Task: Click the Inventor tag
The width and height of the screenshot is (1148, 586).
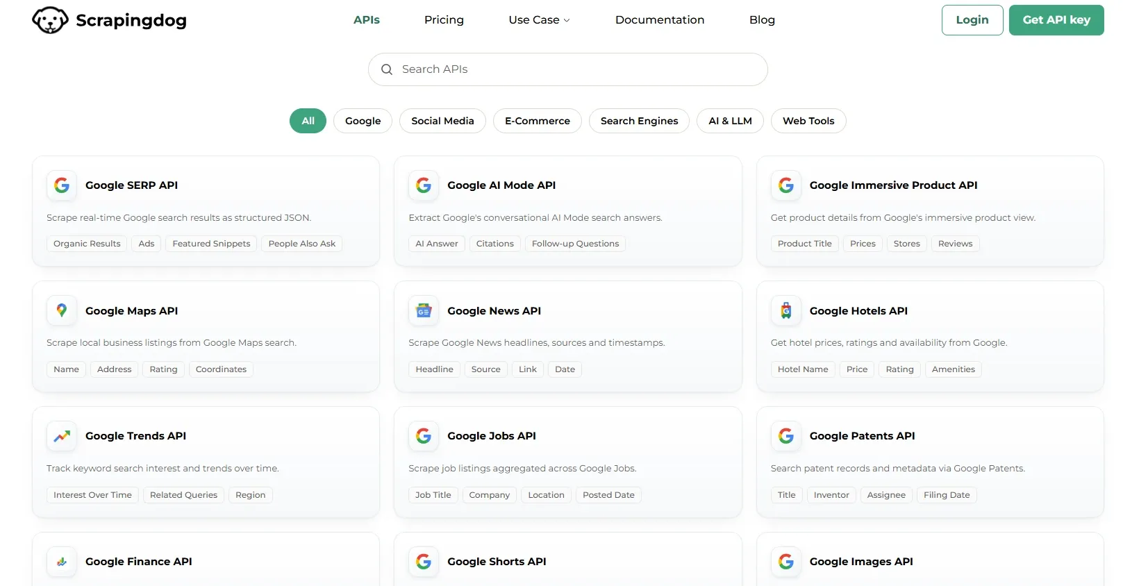Action: [831, 495]
